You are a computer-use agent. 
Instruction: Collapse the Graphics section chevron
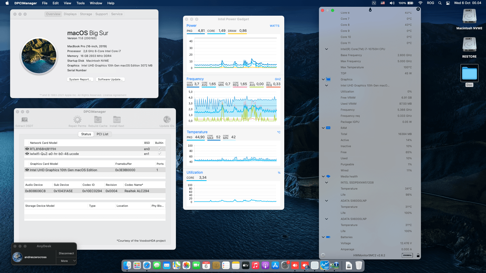pyautogui.click(x=323, y=79)
